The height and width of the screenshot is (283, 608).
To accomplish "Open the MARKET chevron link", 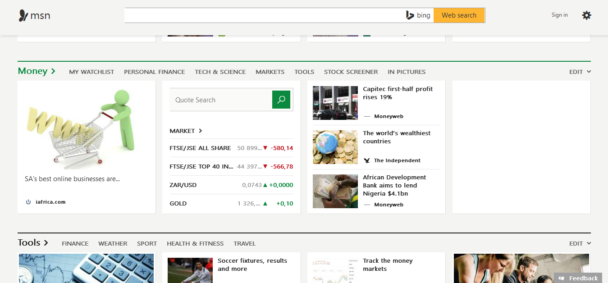I will [186, 131].
